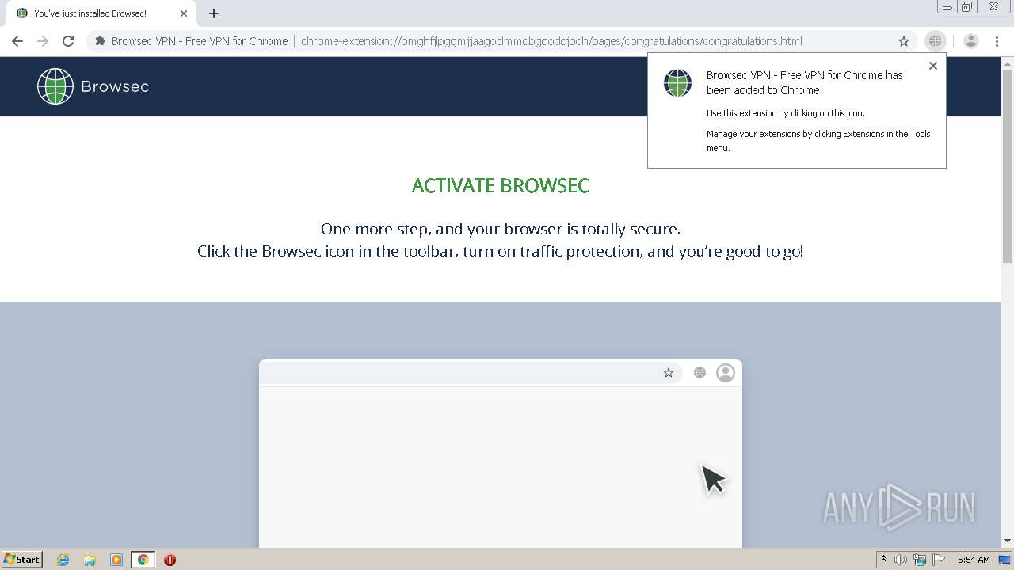Image resolution: width=1014 pixels, height=570 pixels.
Task: Open the Action Center flag icon
Action: pos(939,560)
